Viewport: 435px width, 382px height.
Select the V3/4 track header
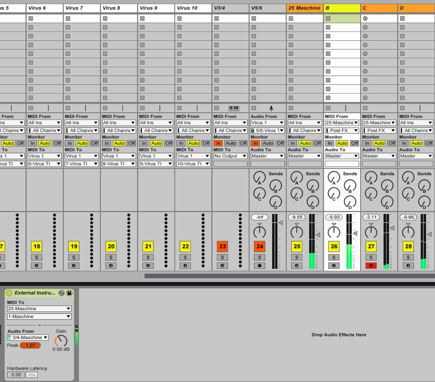tap(230, 8)
